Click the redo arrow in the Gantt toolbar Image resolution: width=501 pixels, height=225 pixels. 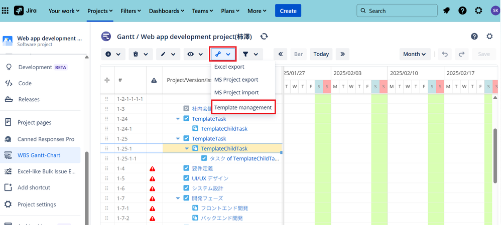point(461,54)
